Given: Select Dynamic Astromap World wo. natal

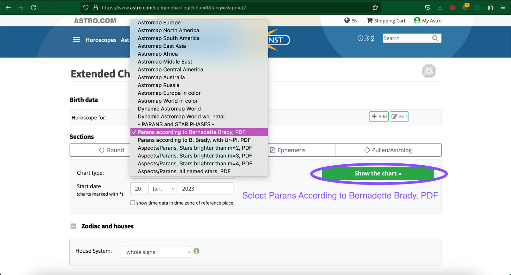Looking at the screenshot, I should click(199, 116).
